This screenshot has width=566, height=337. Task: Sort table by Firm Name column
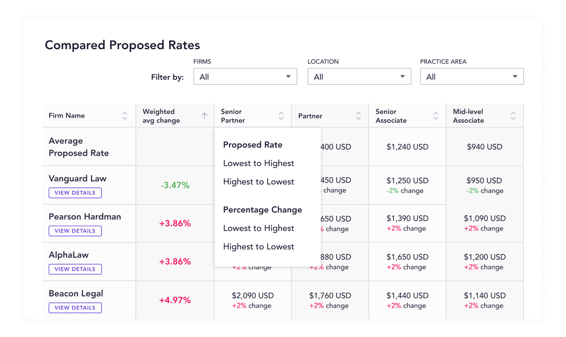(x=124, y=115)
